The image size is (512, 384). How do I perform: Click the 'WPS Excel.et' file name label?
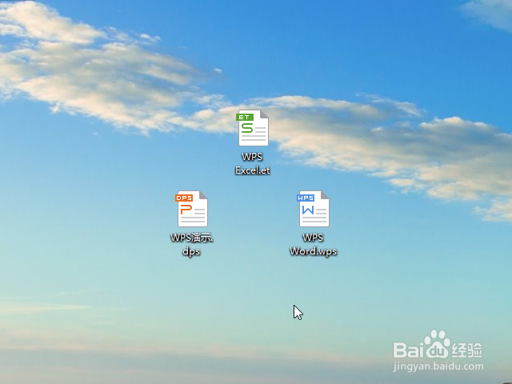pyautogui.click(x=253, y=163)
